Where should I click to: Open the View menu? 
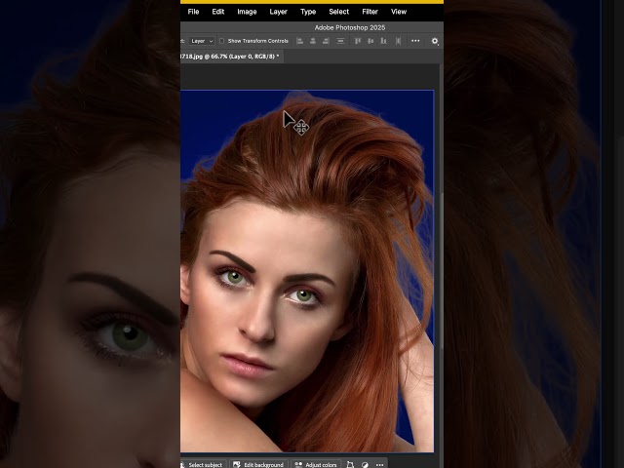(x=399, y=12)
